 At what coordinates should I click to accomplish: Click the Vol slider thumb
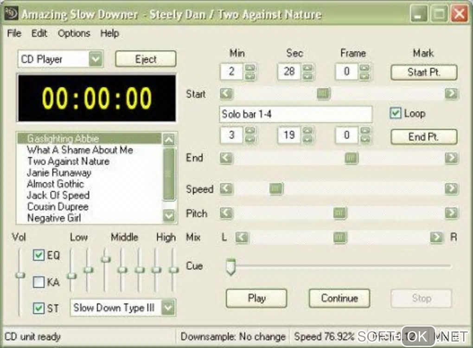pos(20,275)
